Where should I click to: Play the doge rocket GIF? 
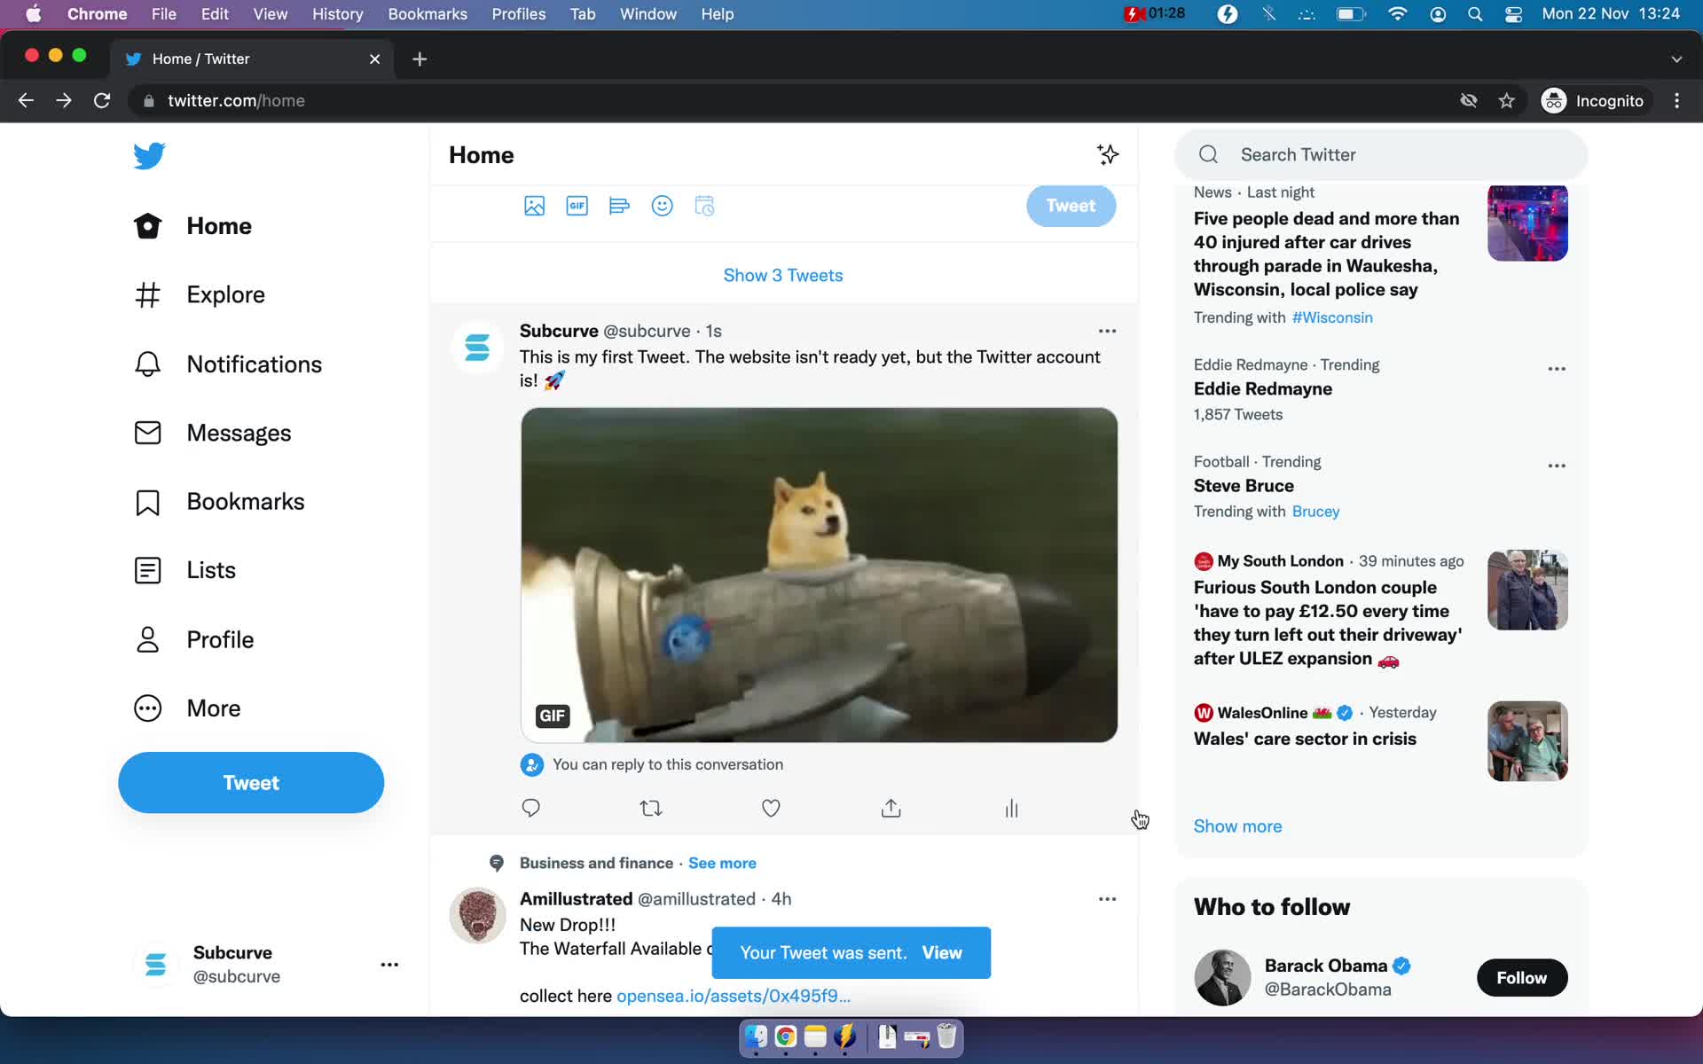[819, 575]
